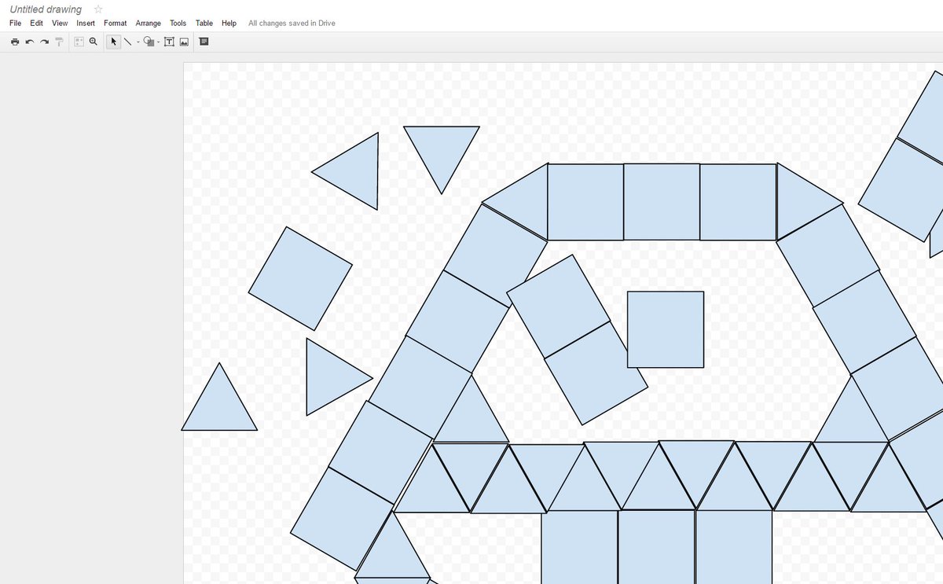Pick the Line drawing tool
Viewport: 943px width, 584px height.
point(127,42)
